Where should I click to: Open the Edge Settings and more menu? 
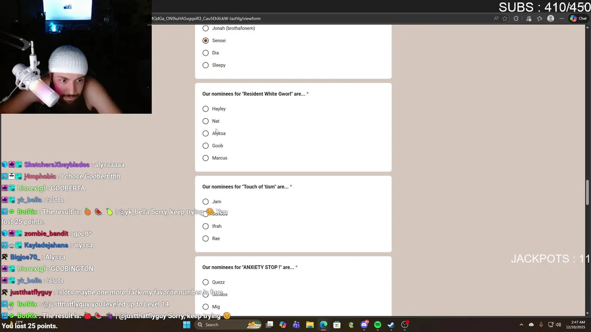(x=561, y=18)
